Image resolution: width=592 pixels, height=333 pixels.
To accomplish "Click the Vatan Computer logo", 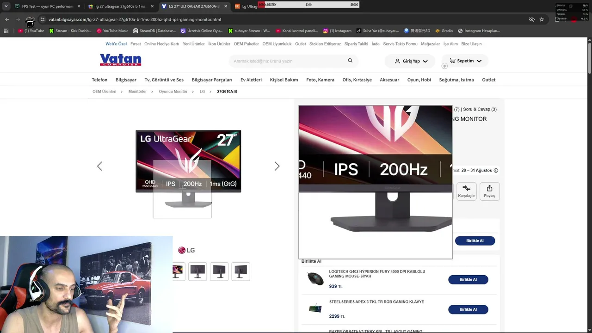I will point(120,60).
